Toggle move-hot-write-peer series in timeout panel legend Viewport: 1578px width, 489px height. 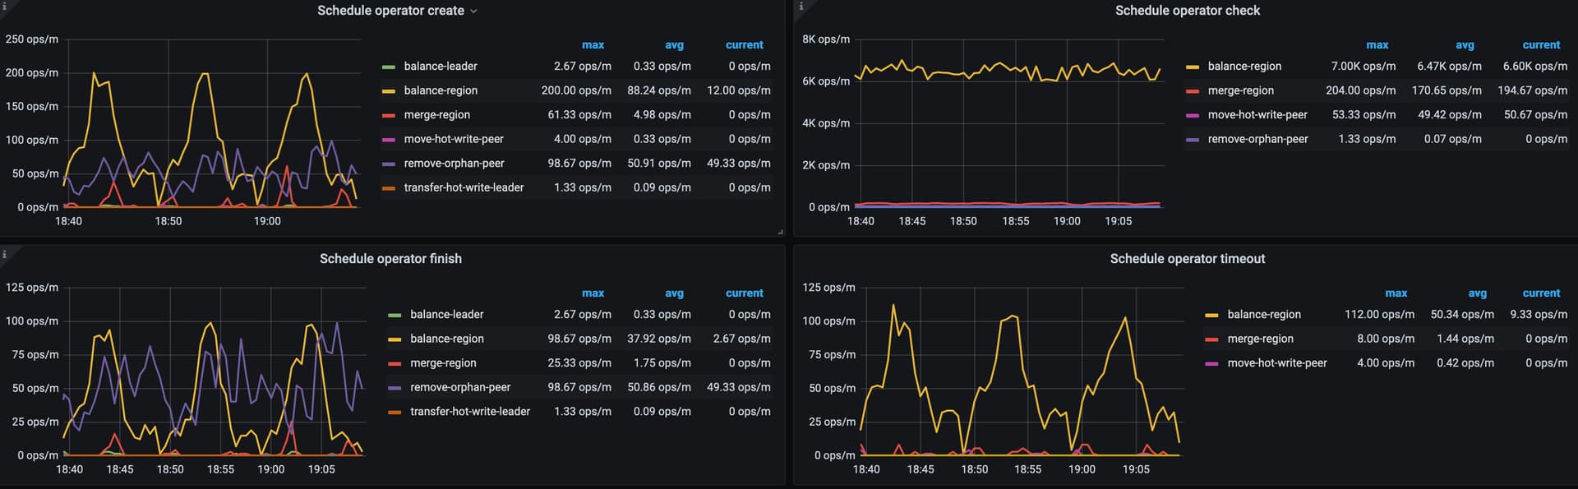[1276, 363]
